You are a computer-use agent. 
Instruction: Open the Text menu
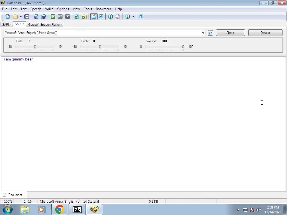point(24,9)
